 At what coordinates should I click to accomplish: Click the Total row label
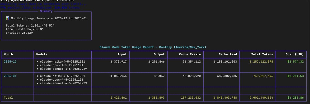click(x=8, y=98)
